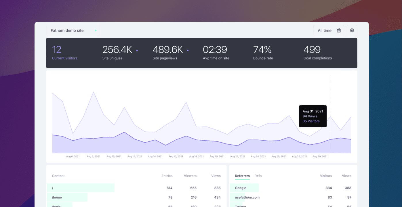Open the settings gear icon
Image resolution: width=402 pixels, height=207 pixels.
(x=352, y=30)
